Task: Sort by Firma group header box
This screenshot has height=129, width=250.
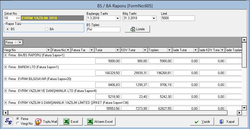Action: 14,42
